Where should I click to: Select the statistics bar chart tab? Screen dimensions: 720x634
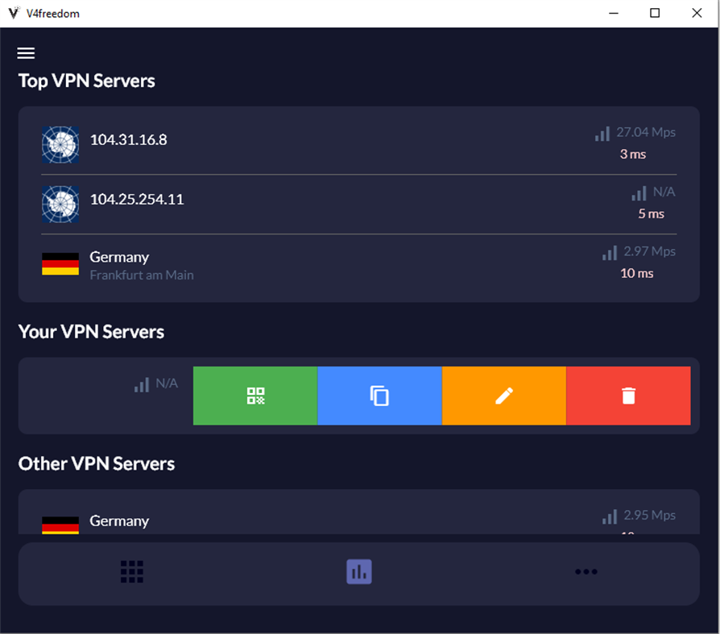coord(359,572)
